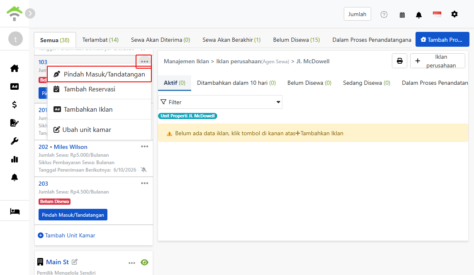Choose Pindah Masuk/Tandatangan menu entry
The image size is (474, 275).
100,74
